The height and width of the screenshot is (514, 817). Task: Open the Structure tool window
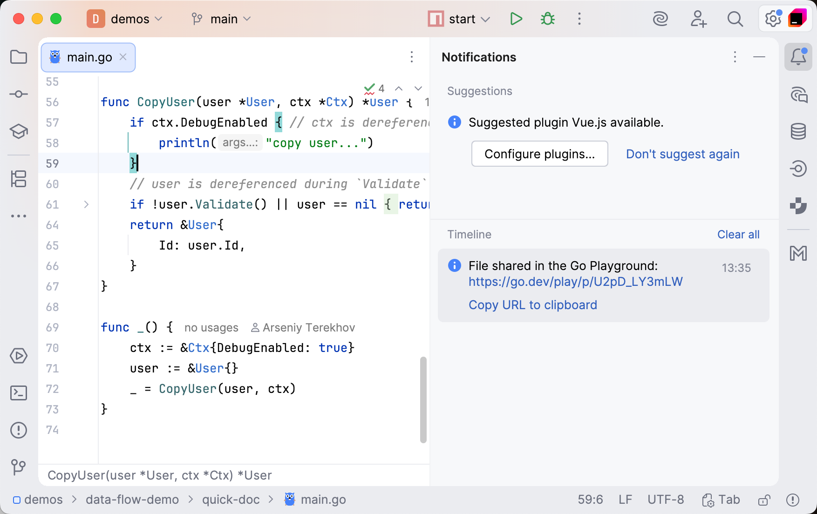[x=19, y=179]
